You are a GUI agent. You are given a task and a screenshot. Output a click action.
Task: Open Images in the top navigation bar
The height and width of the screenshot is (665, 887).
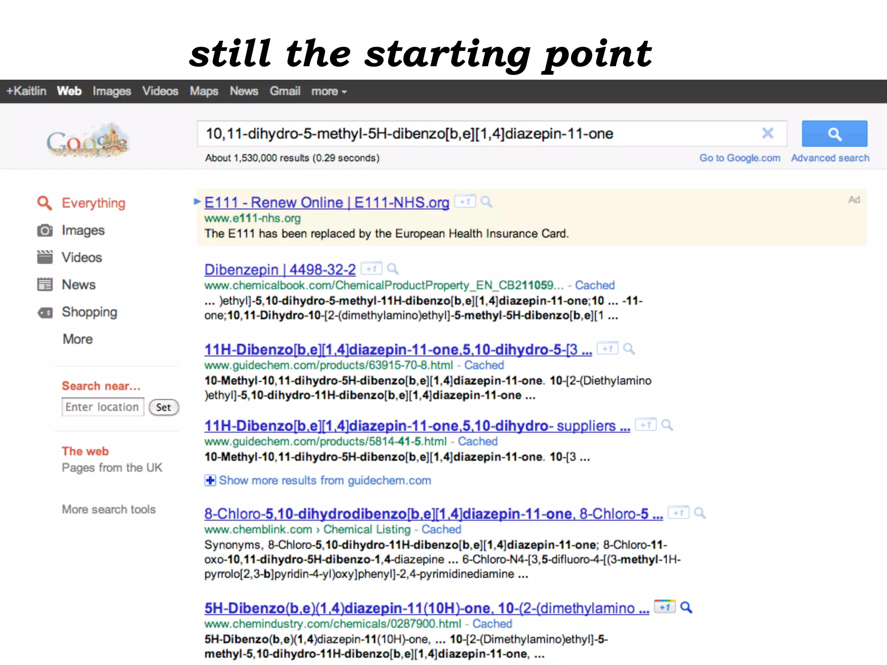point(112,91)
